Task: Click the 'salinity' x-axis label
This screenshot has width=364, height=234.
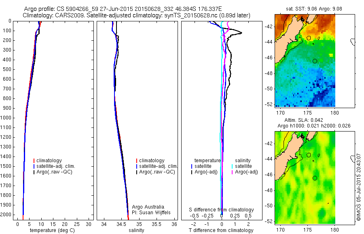Action: (136, 230)
